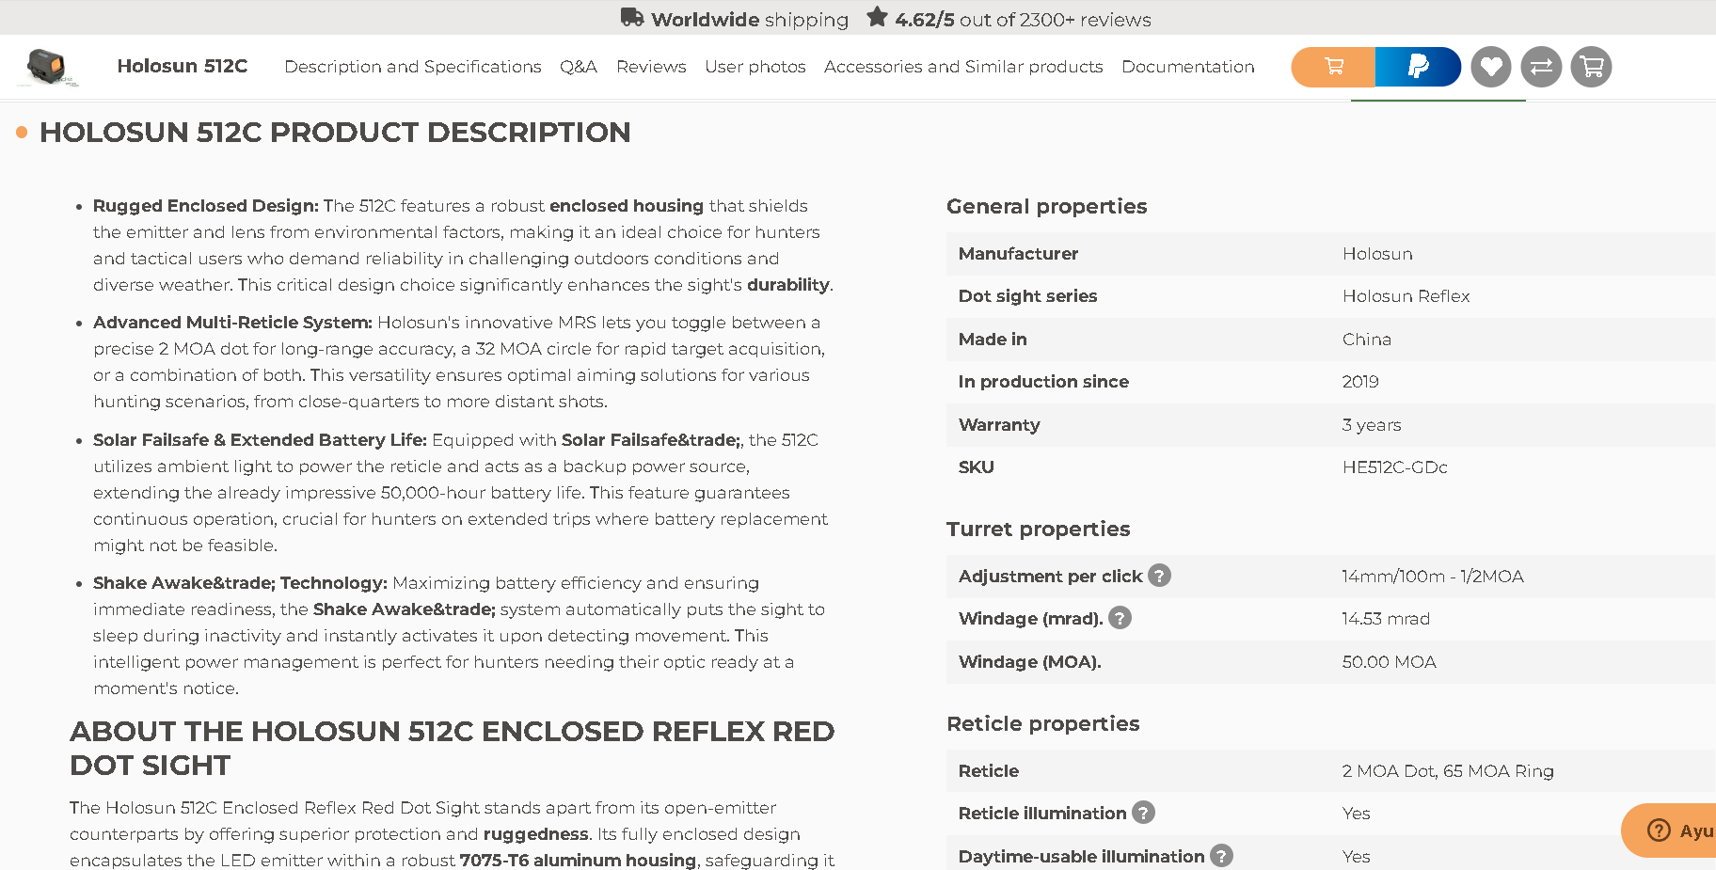This screenshot has width=1716, height=870.
Task: Open Accessories and Similar products
Action: click(x=963, y=67)
